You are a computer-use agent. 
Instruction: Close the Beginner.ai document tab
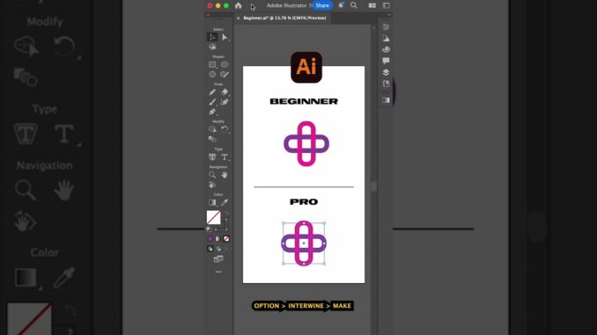[x=239, y=18]
